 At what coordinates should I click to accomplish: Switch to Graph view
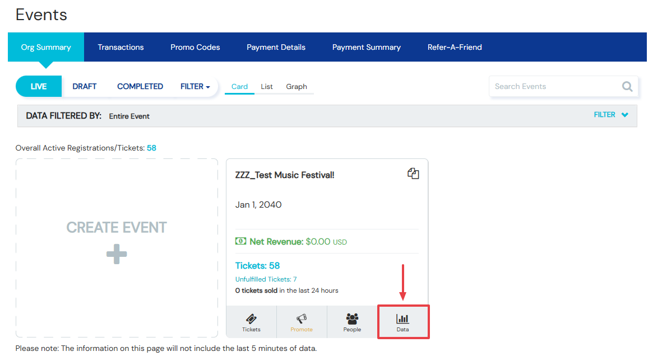[297, 87]
